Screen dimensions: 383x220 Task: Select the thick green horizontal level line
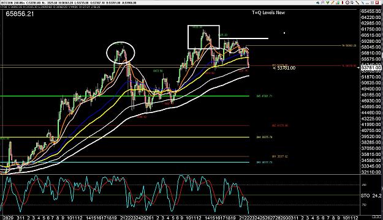124,96
